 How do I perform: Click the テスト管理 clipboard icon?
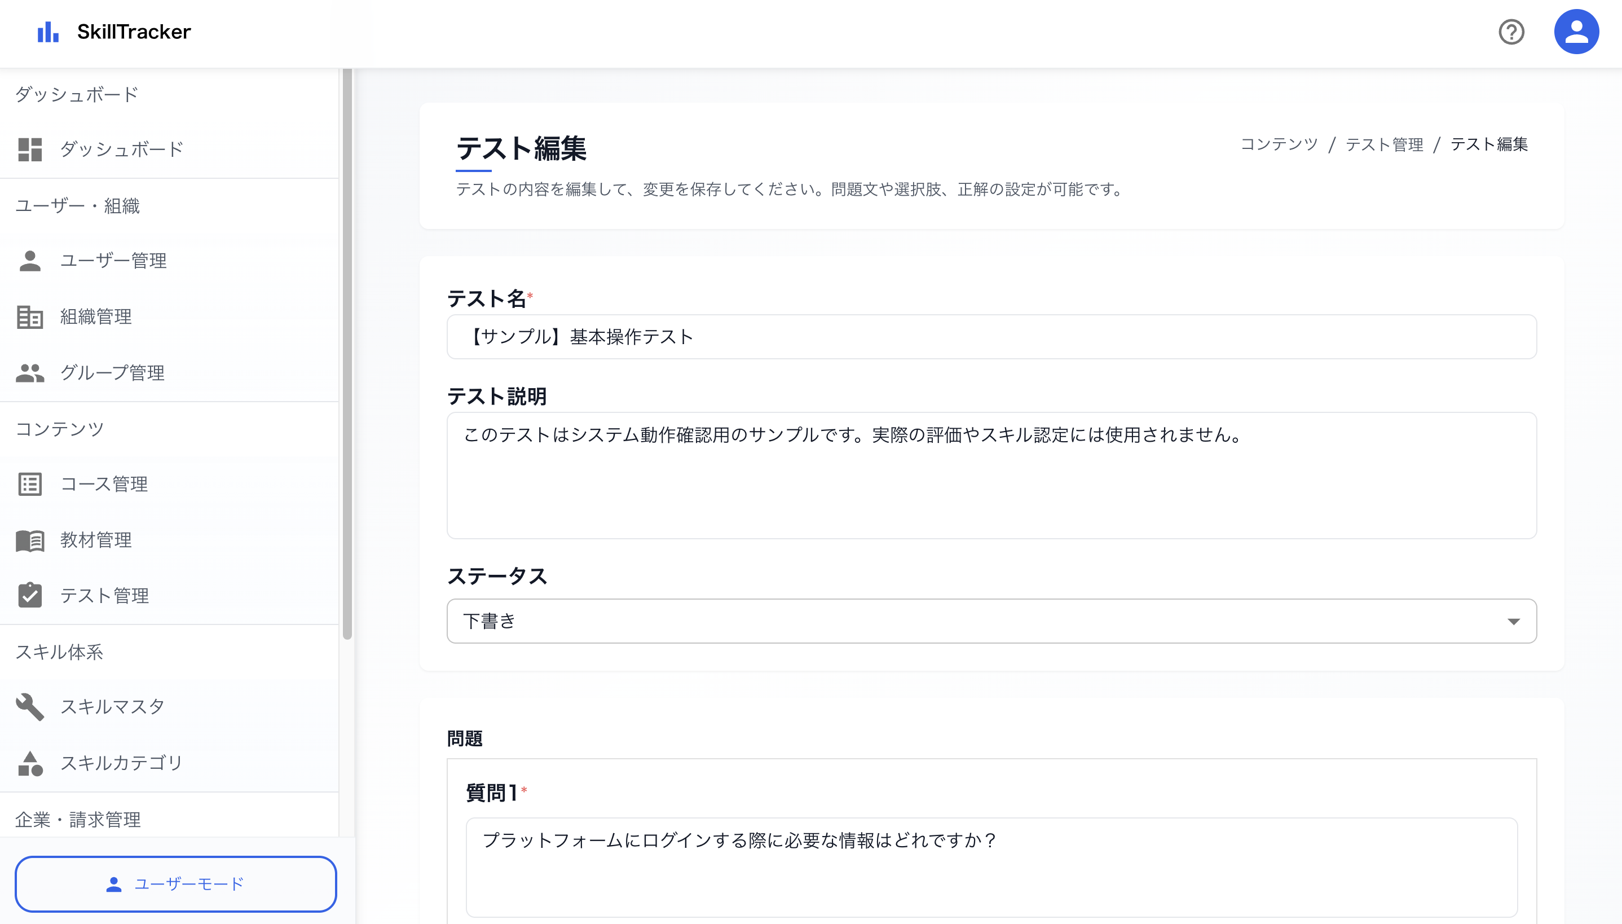30,595
